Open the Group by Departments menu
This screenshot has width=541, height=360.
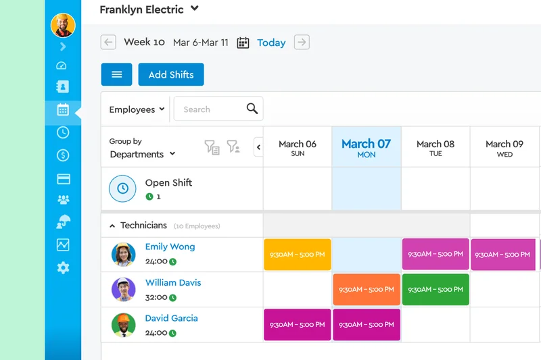coord(142,154)
